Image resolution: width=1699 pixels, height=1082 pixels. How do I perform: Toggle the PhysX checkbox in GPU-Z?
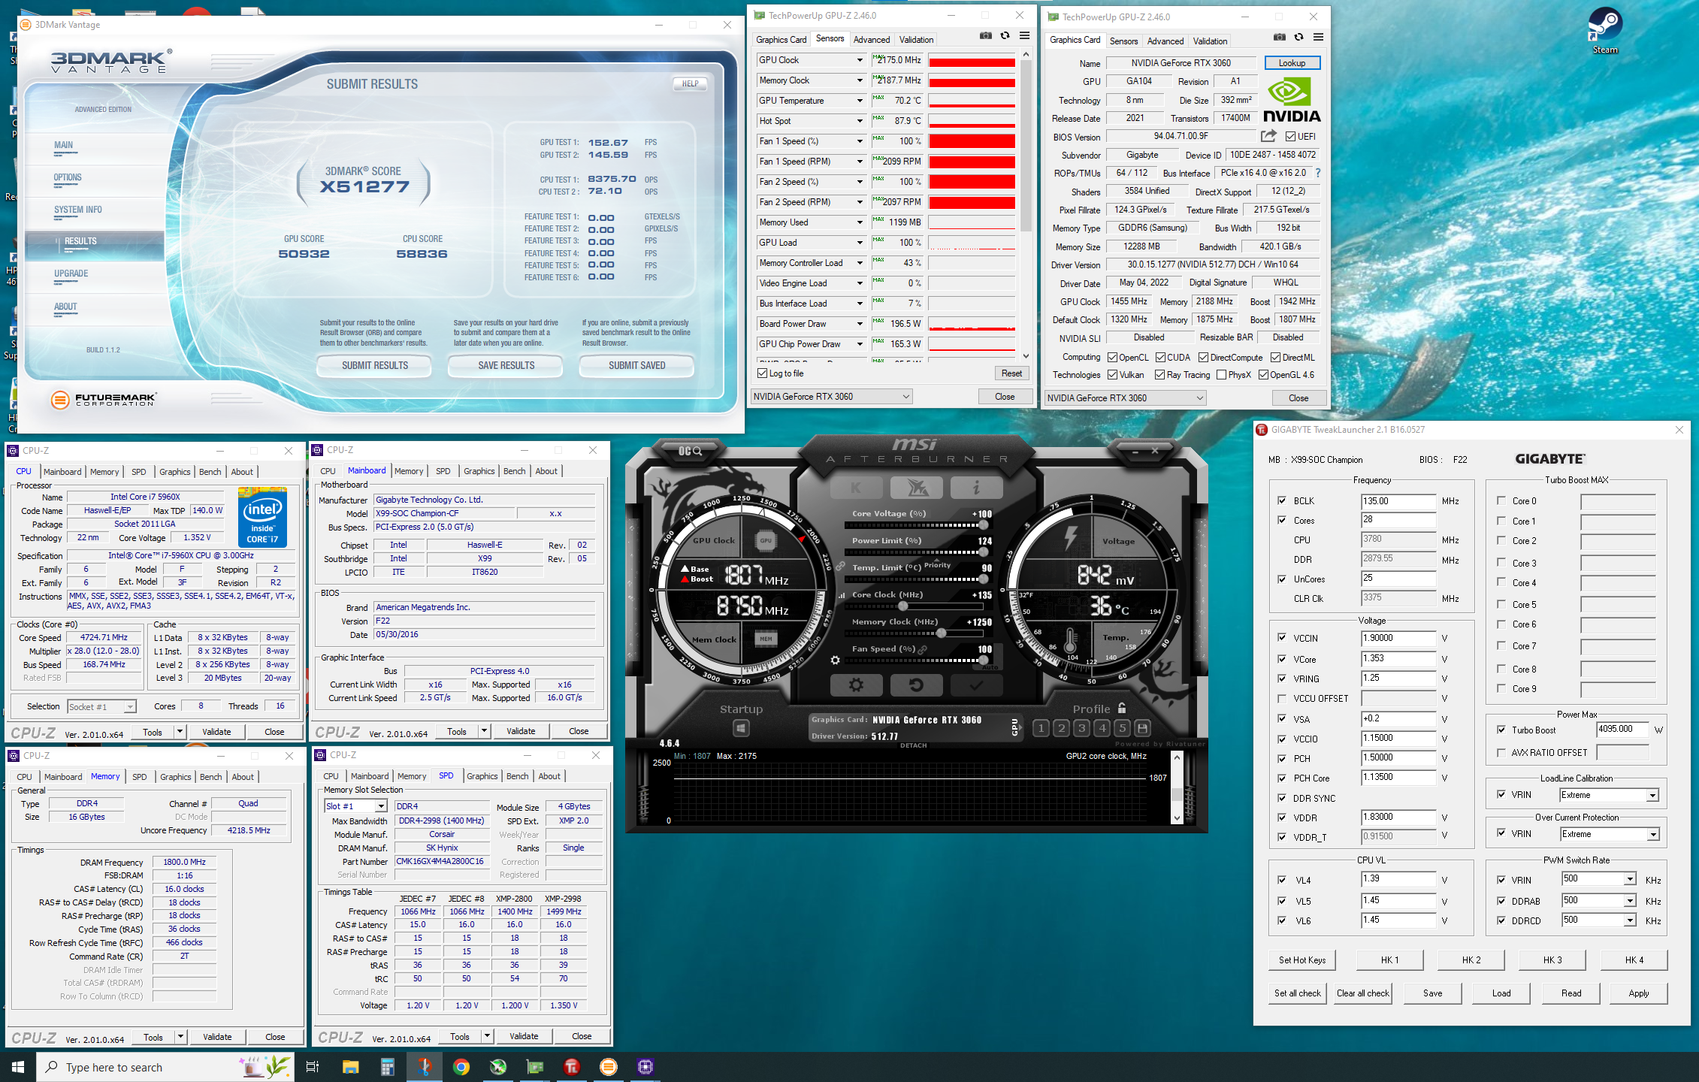pos(1222,375)
